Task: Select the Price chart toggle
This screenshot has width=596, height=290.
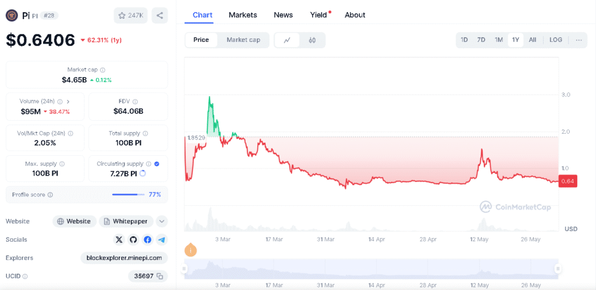Action: (201, 40)
